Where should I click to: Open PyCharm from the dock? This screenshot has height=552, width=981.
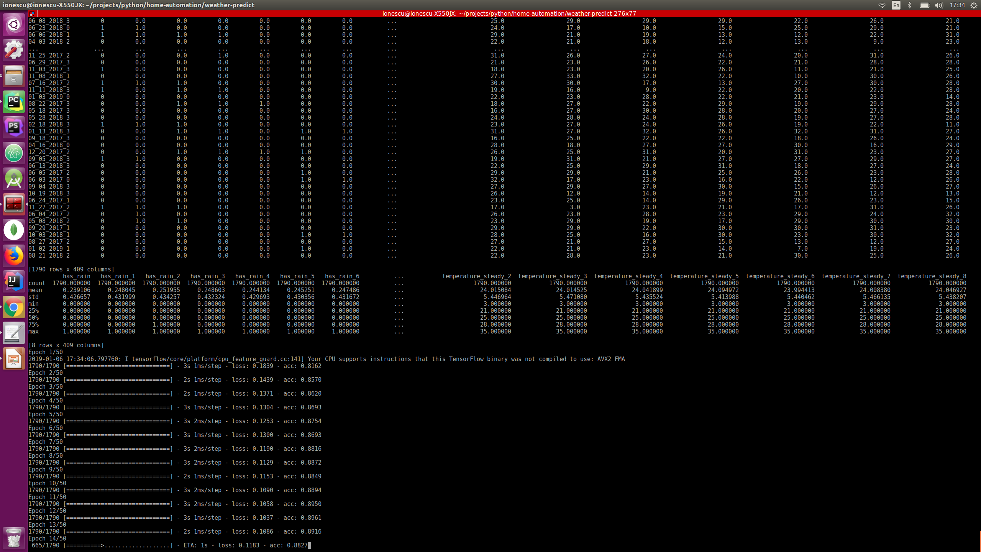(13, 101)
